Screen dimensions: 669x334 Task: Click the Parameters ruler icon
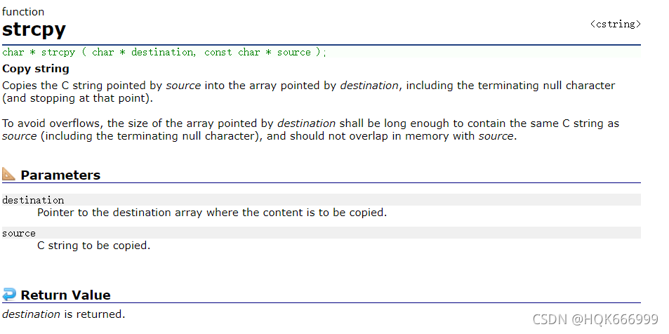point(8,174)
